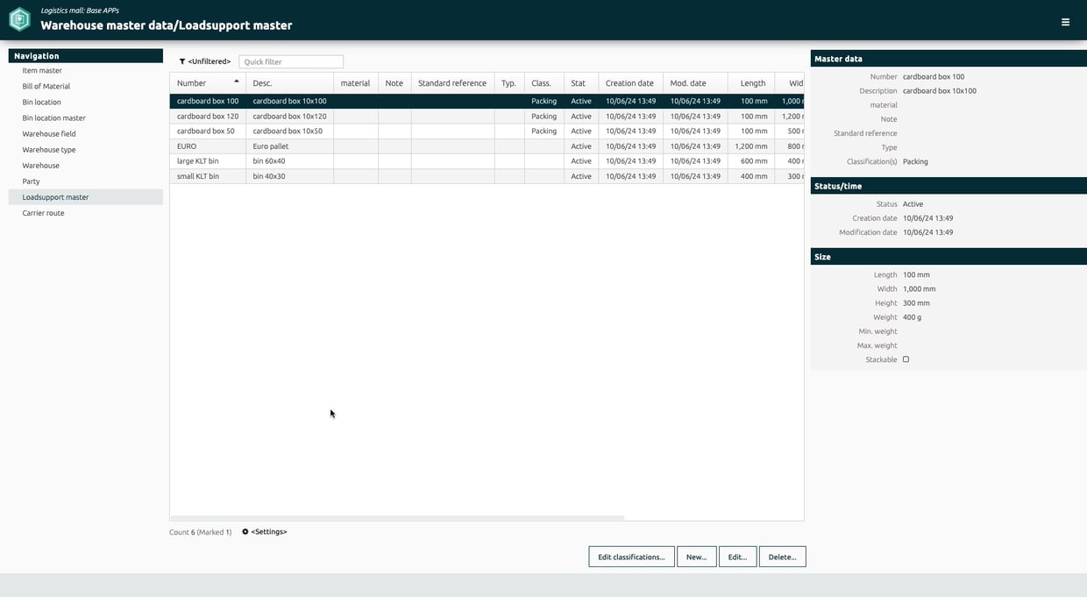Sort by Creation date column header
This screenshot has width=1087, height=597.
click(630, 83)
